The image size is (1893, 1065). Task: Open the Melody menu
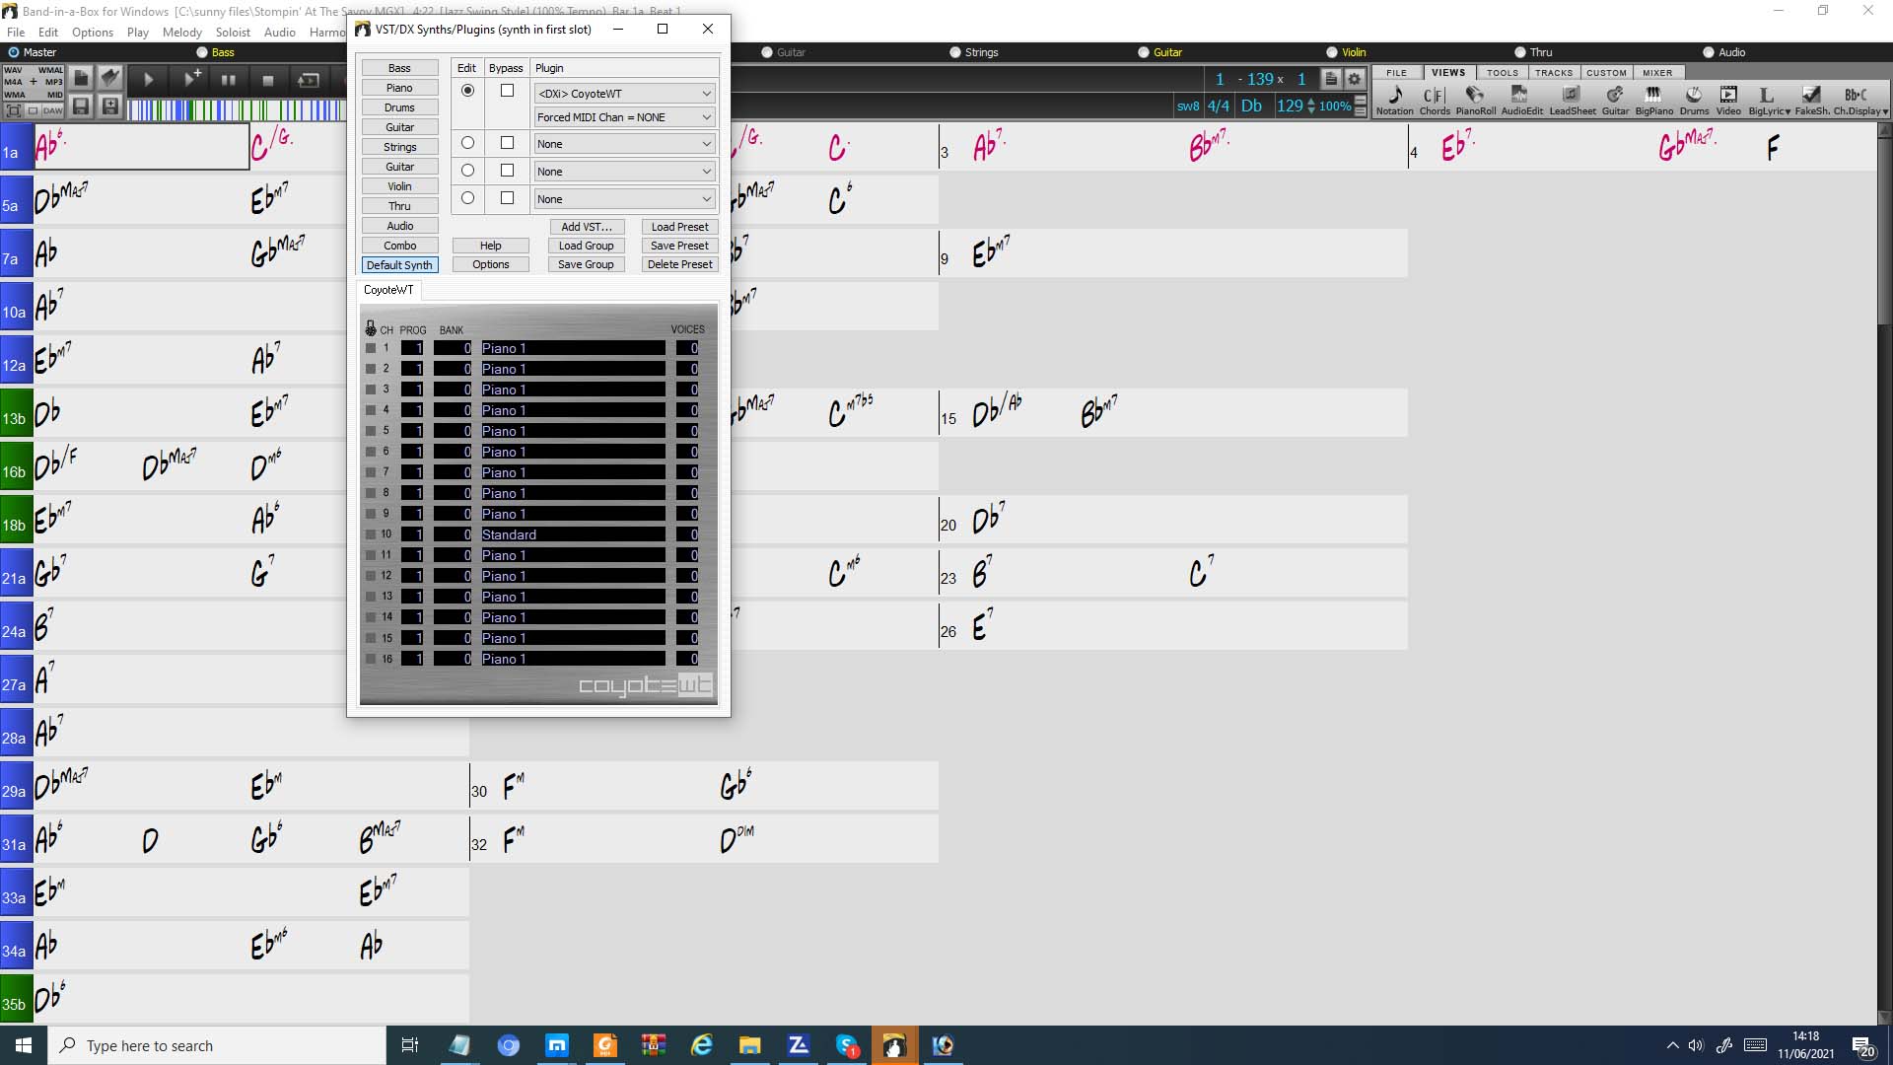pos(182,33)
